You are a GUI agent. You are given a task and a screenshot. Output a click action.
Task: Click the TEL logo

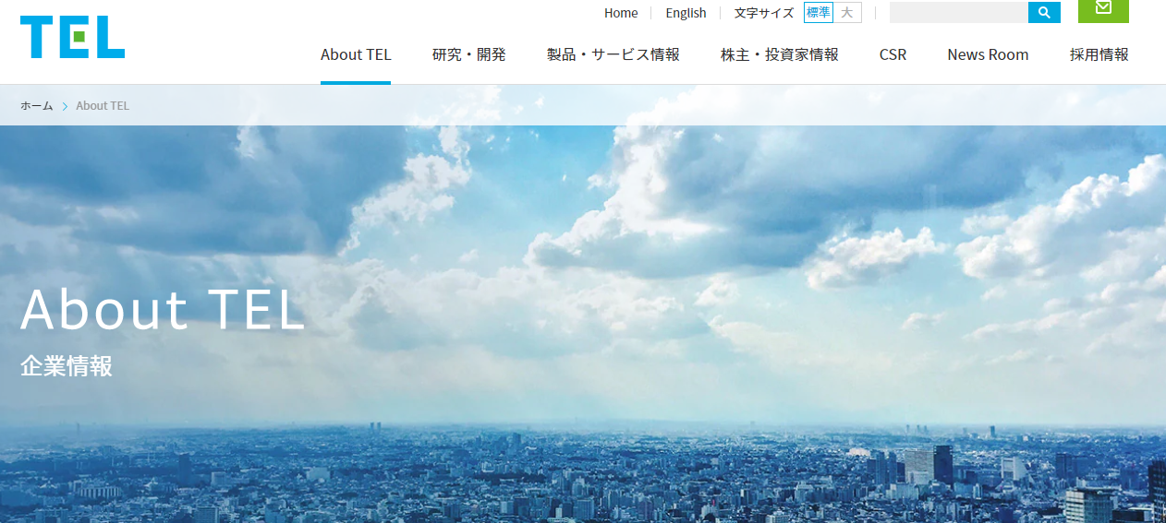72,38
